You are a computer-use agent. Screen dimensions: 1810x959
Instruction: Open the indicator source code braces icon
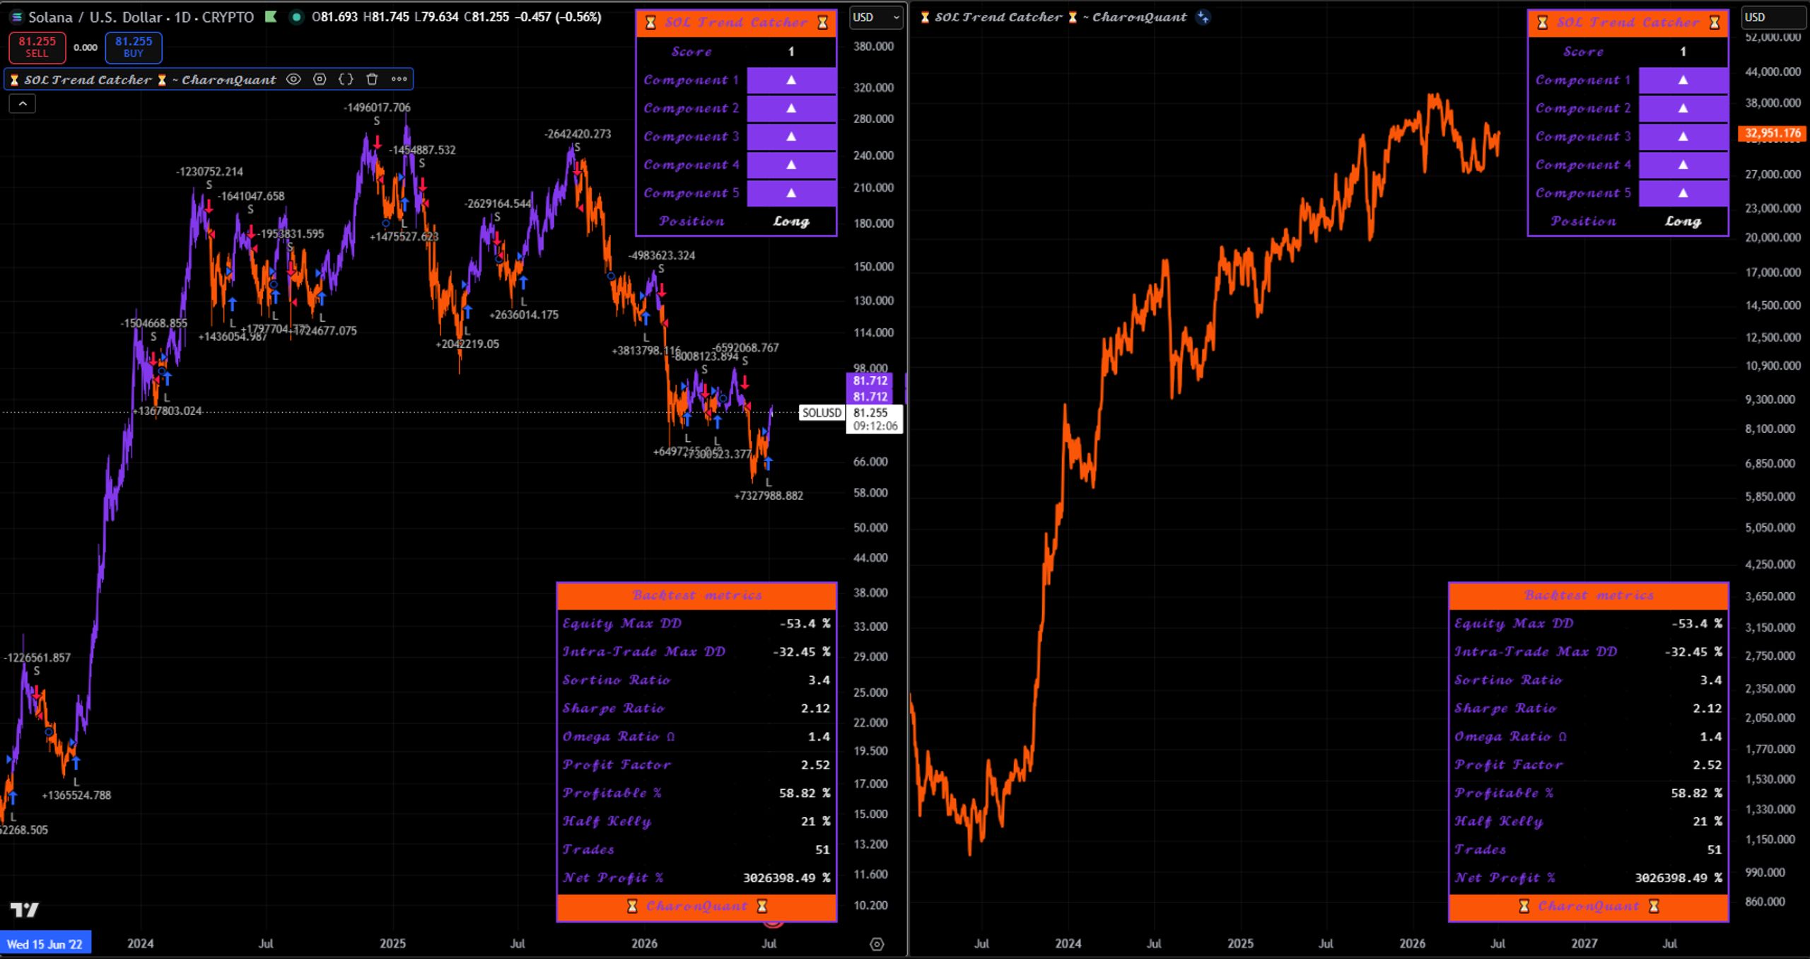(x=346, y=79)
